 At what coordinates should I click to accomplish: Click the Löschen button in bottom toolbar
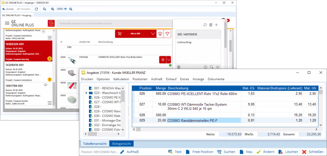click(x=288, y=152)
